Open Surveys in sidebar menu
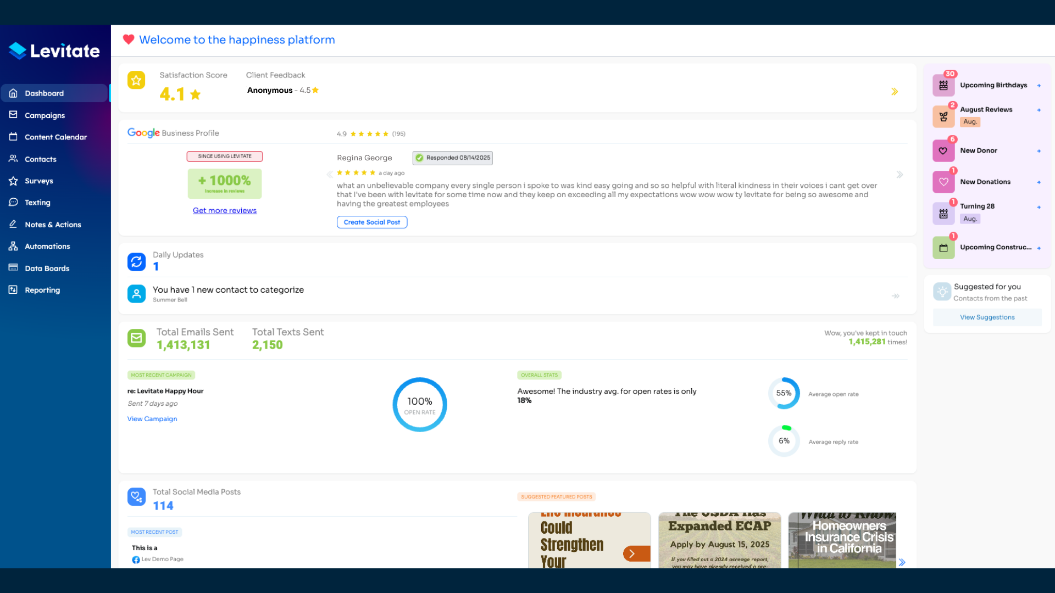 54,181
